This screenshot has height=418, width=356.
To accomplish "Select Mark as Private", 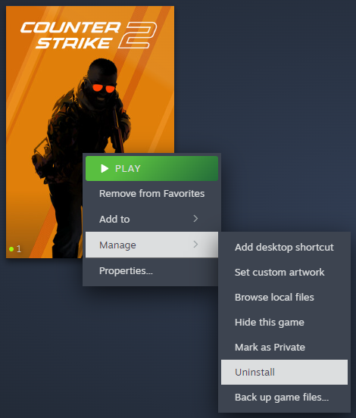I will click(284, 347).
